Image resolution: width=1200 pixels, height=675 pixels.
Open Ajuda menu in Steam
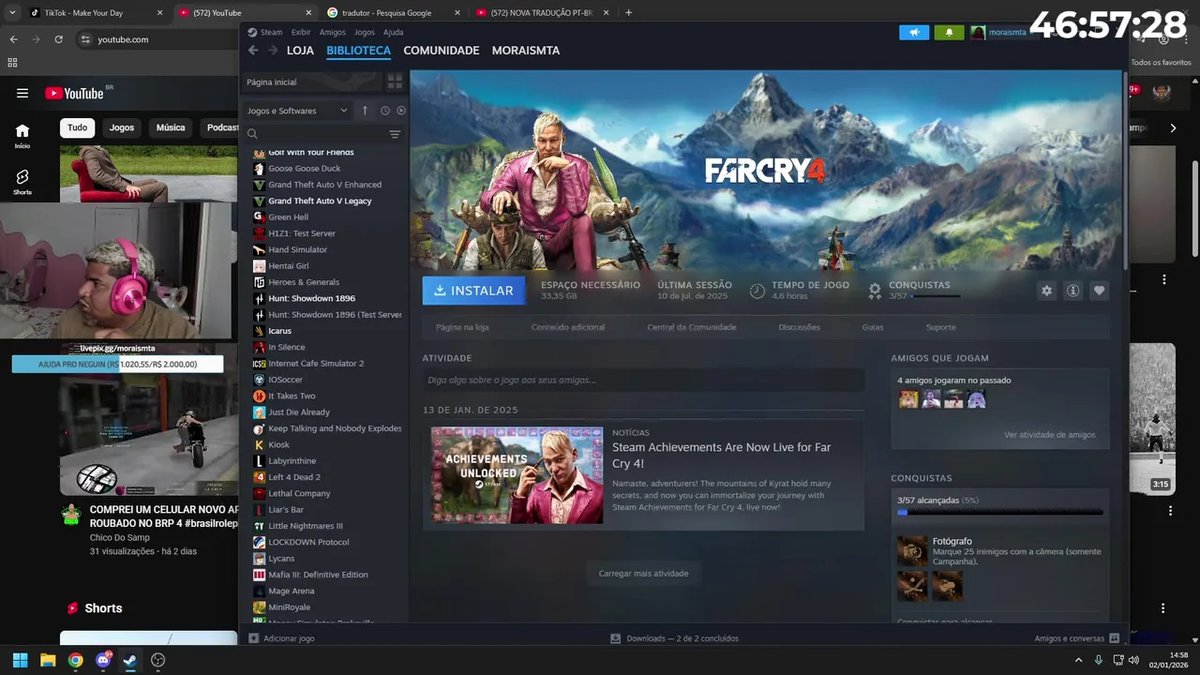tap(394, 32)
